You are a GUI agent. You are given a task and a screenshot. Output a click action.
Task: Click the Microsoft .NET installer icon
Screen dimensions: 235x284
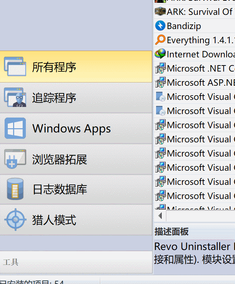pyautogui.click(x=160, y=68)
